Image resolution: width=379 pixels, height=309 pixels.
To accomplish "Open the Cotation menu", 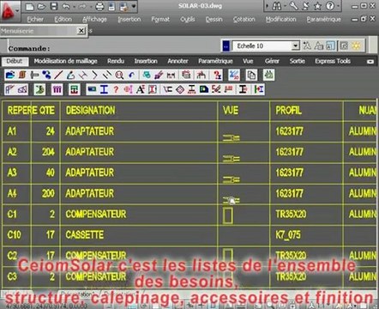I will pyautogui.click(x=244, y=20).
